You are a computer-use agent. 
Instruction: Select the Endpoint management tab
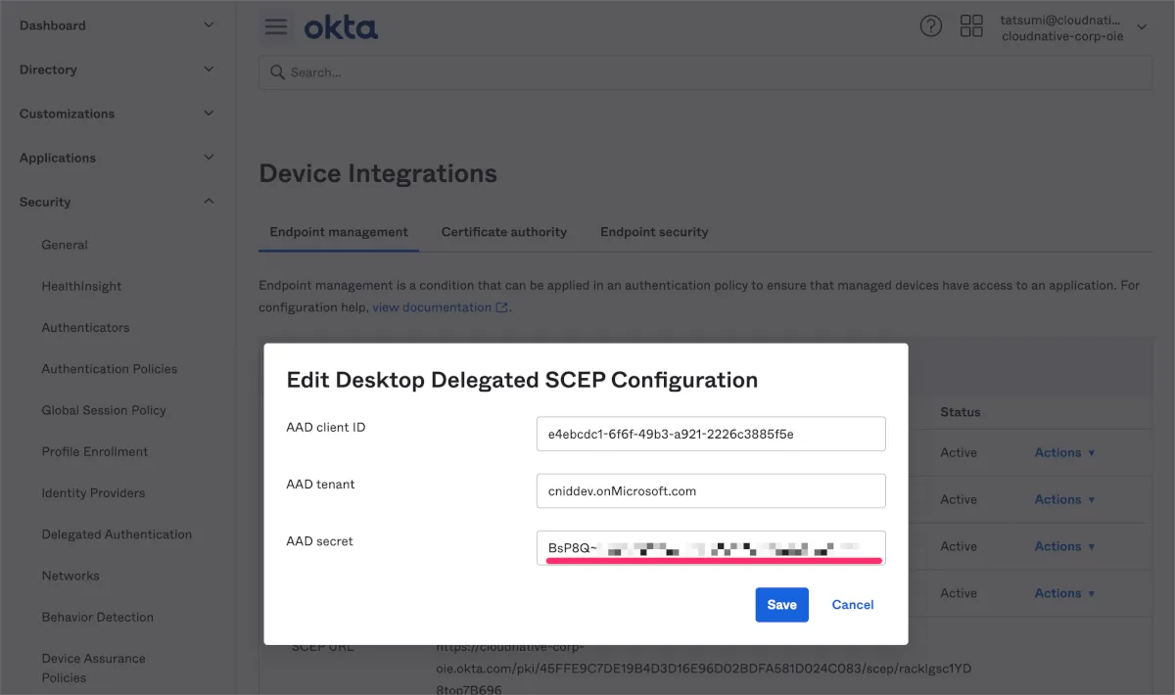[339, 232]
